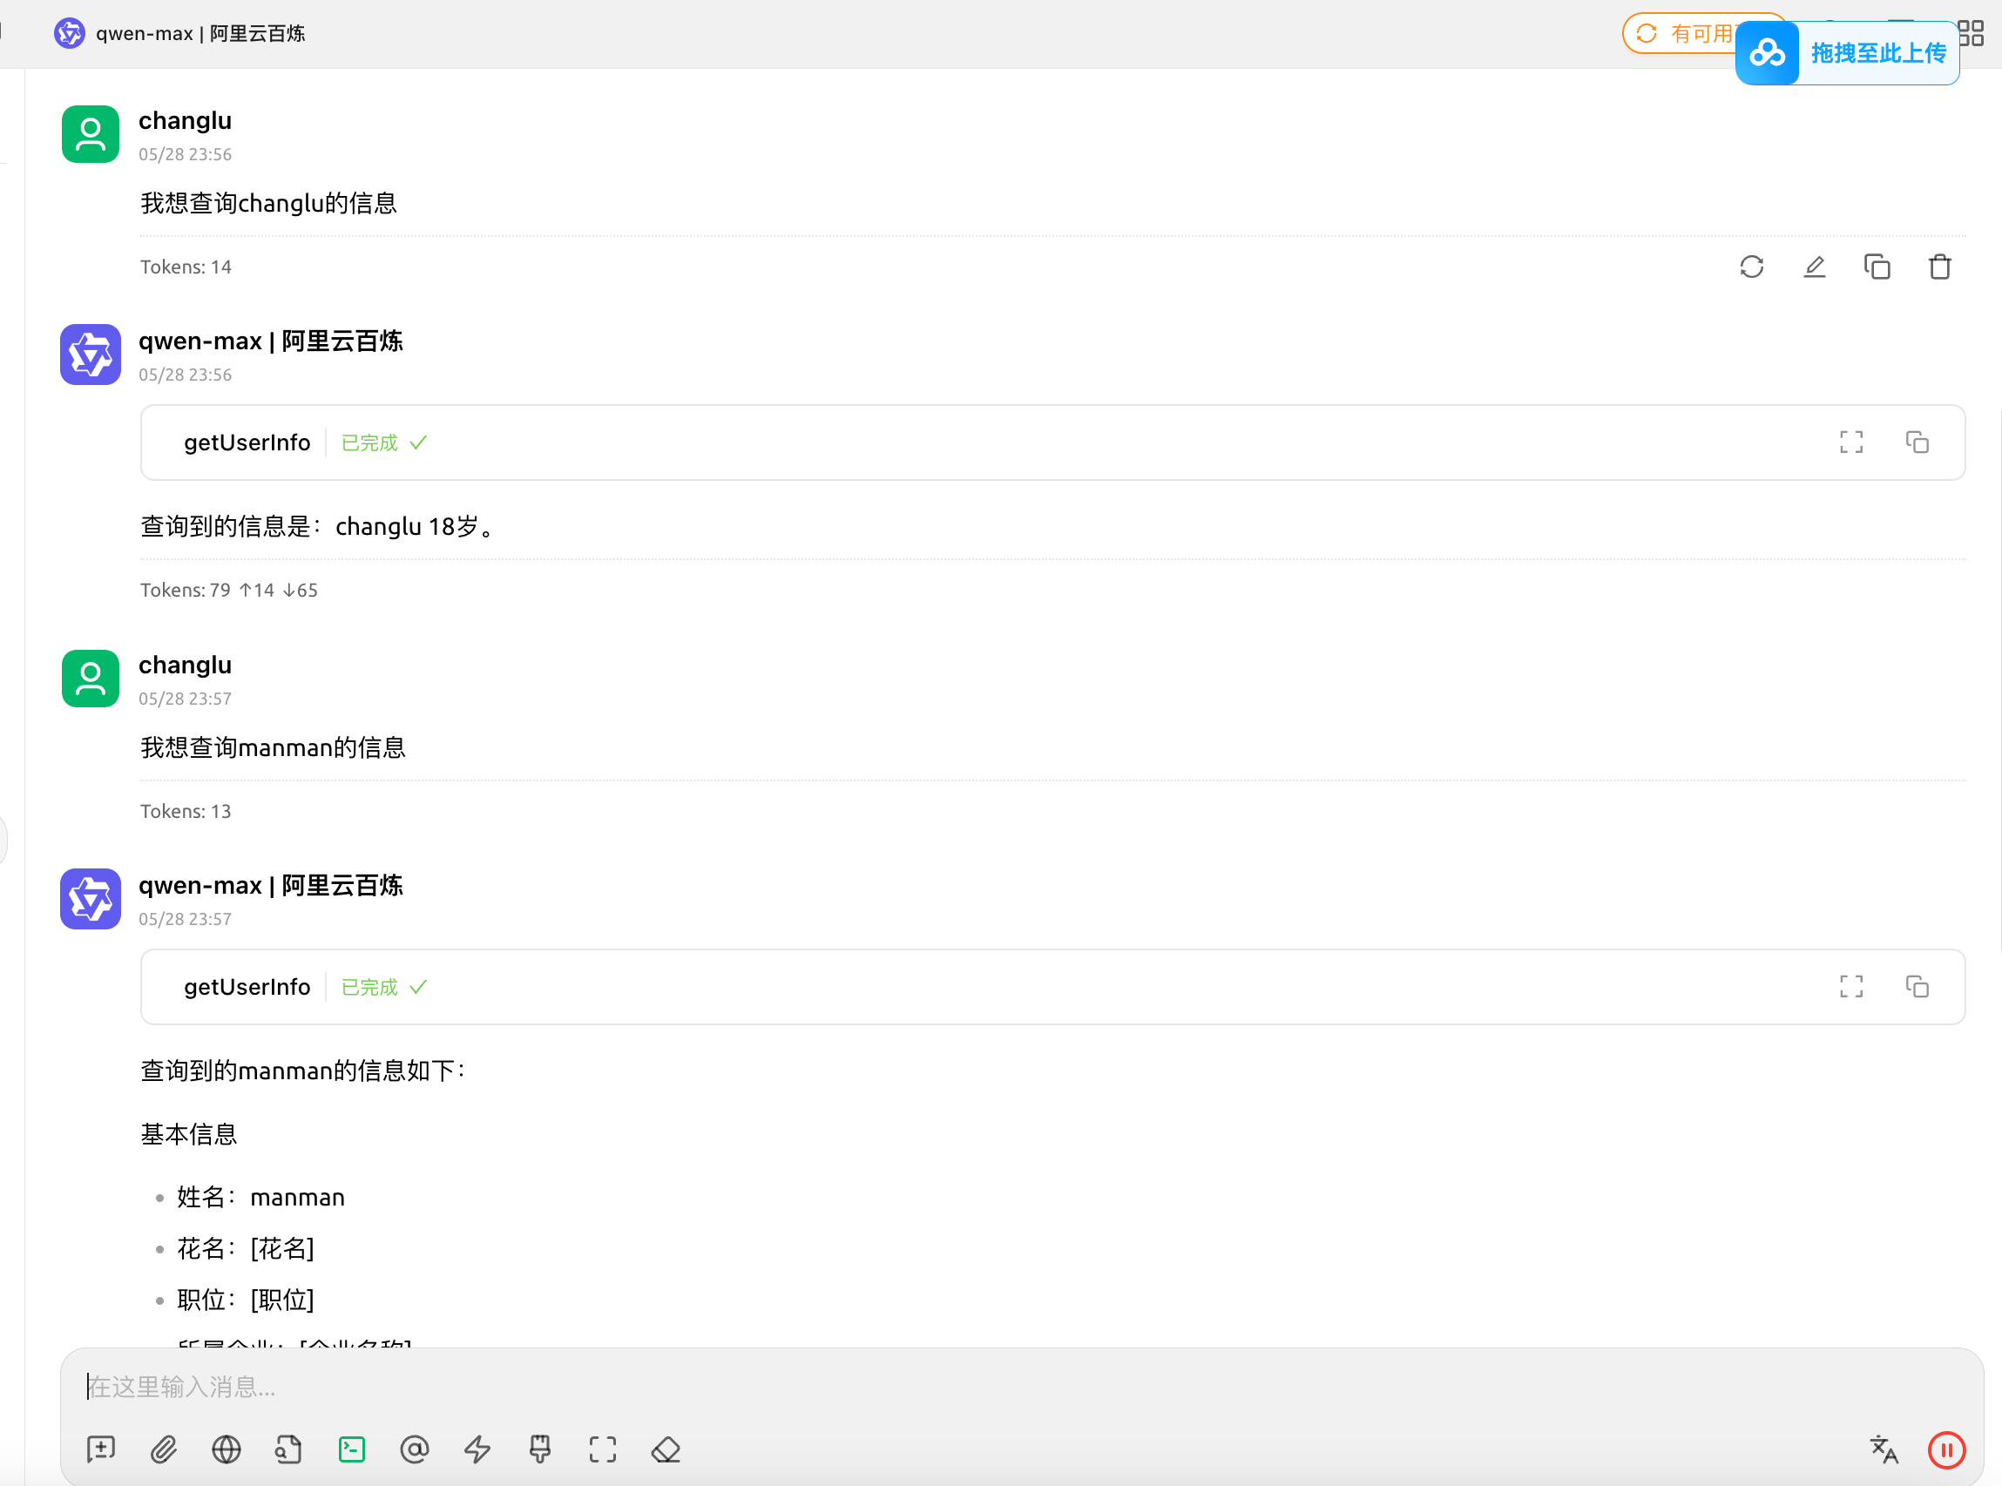Click the '基本信息' heading text
Image resolution: width=2002 pixels, height=1486 pixels.
pos(189,1133)
